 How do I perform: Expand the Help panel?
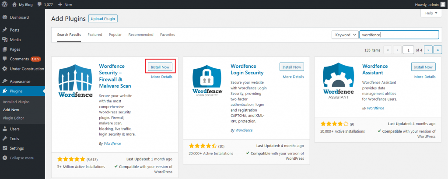[431, 13]
